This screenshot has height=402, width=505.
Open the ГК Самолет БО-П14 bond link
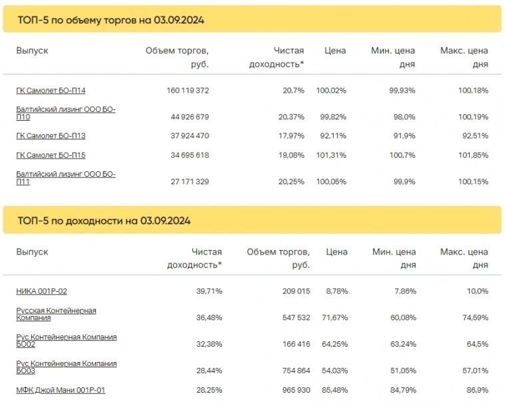(x=51, y=90)
